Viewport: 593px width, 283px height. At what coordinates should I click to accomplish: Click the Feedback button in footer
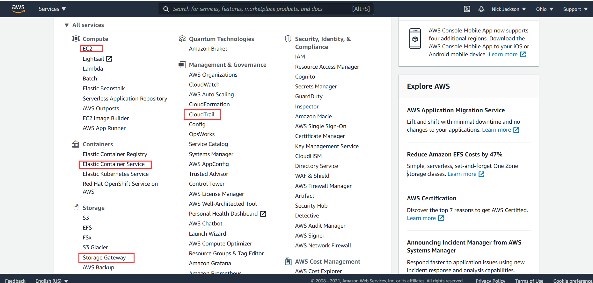tap(15, 281)
